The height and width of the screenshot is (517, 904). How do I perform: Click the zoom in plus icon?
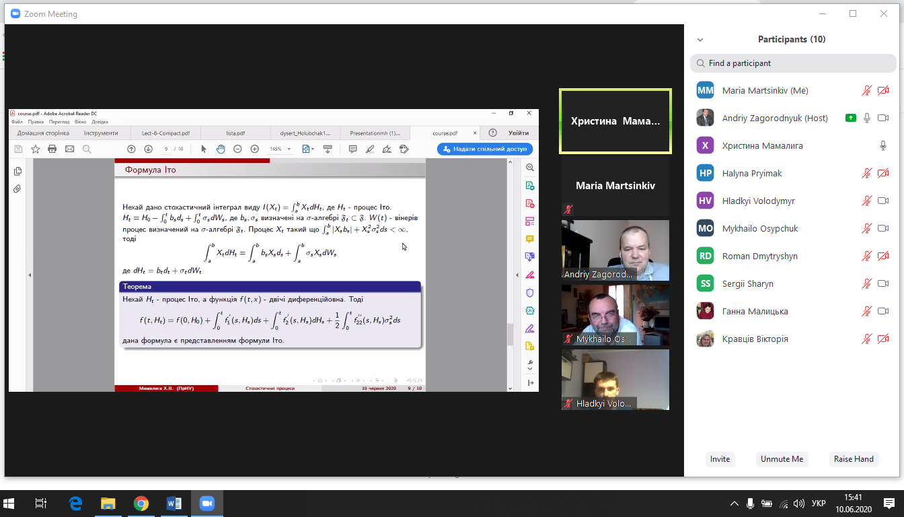point(254,149)
